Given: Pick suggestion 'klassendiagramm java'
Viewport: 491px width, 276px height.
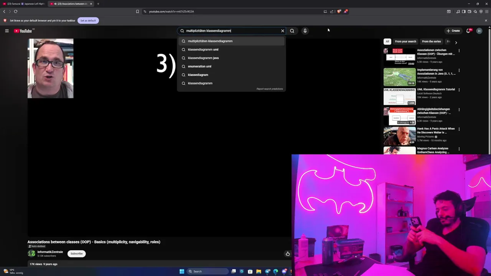Looking at the screenshot, I should [231, 58].
